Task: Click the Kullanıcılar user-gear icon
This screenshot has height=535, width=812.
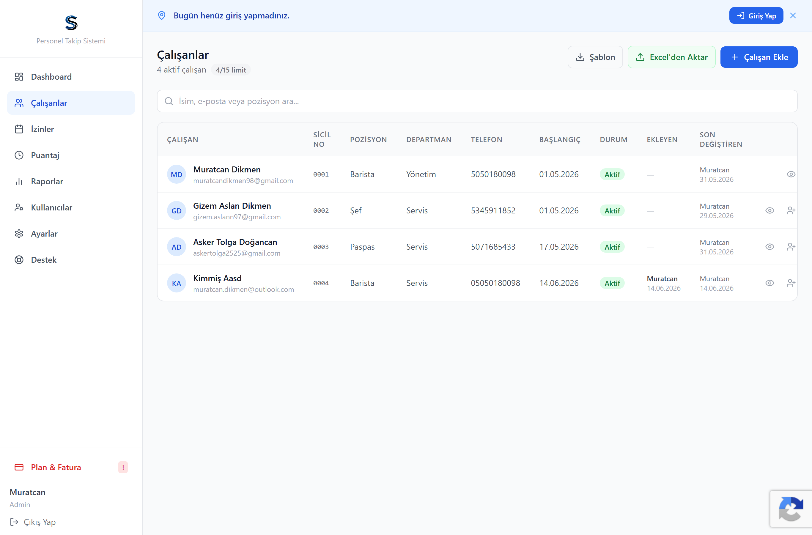Action: click(19, 207)
